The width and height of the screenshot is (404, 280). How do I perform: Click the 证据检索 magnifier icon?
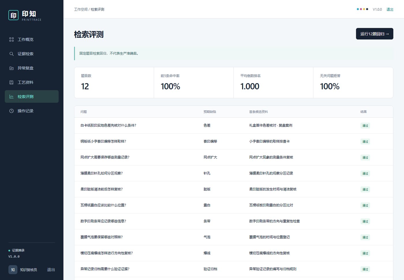pos(12,54)
